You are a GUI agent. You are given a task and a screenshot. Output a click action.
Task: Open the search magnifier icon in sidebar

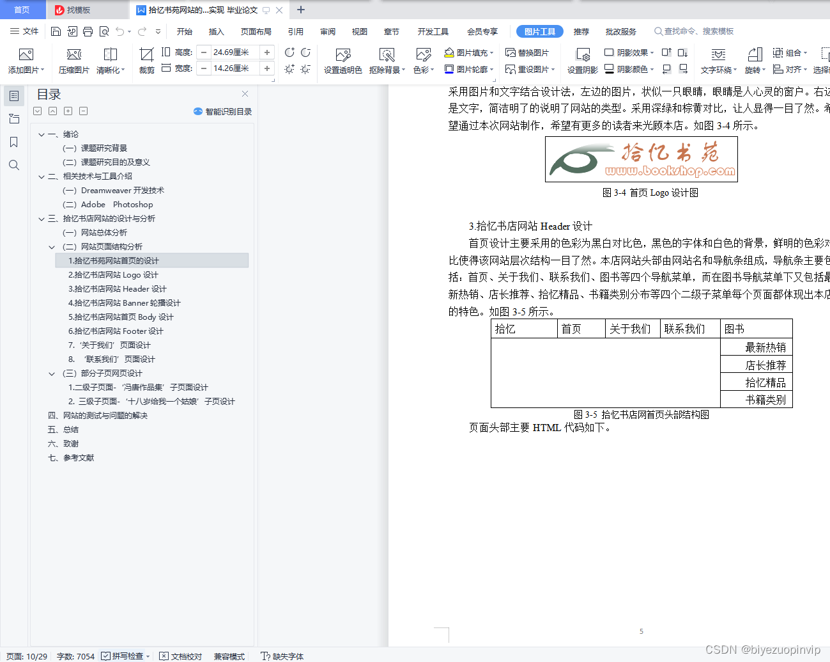[x=14, y=165]
